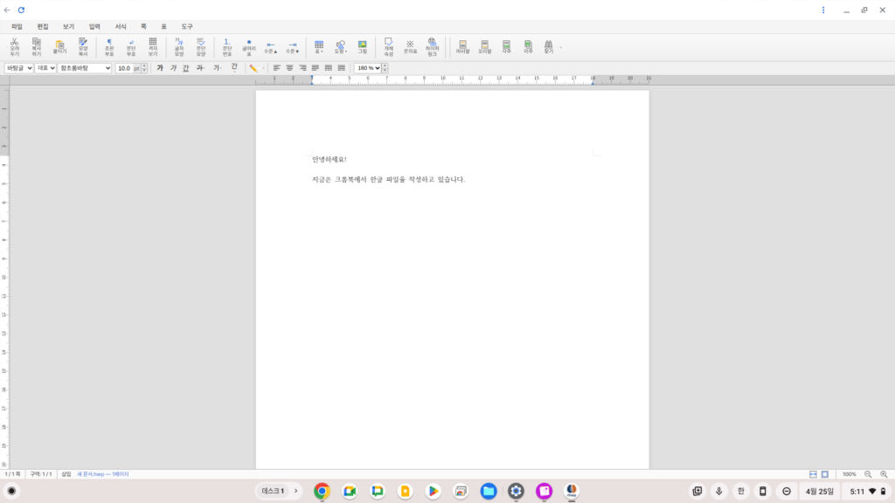Open the 160 % line spacing dropdown
This screenshot has width=895, height=503.
368,68
